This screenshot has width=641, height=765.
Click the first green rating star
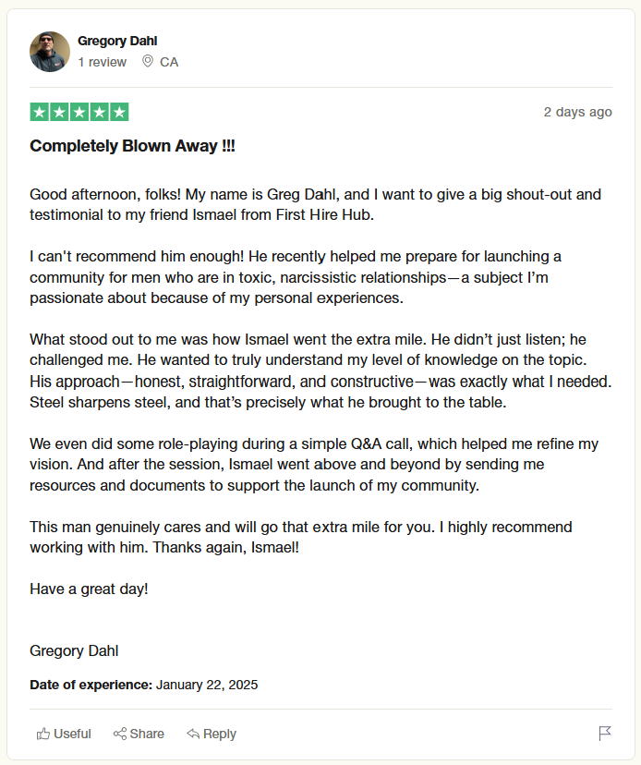[x=40, y=113]
